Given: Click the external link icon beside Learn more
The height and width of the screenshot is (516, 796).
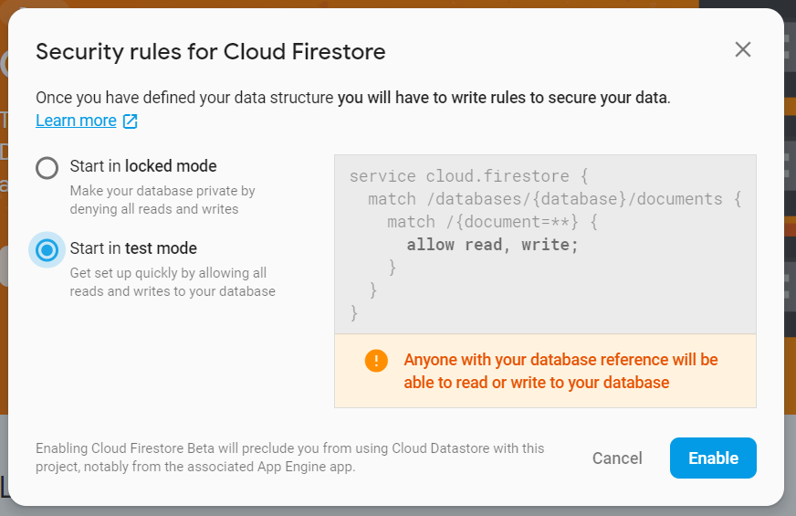Looking at the screenshot, I should (x=130, y=121).
